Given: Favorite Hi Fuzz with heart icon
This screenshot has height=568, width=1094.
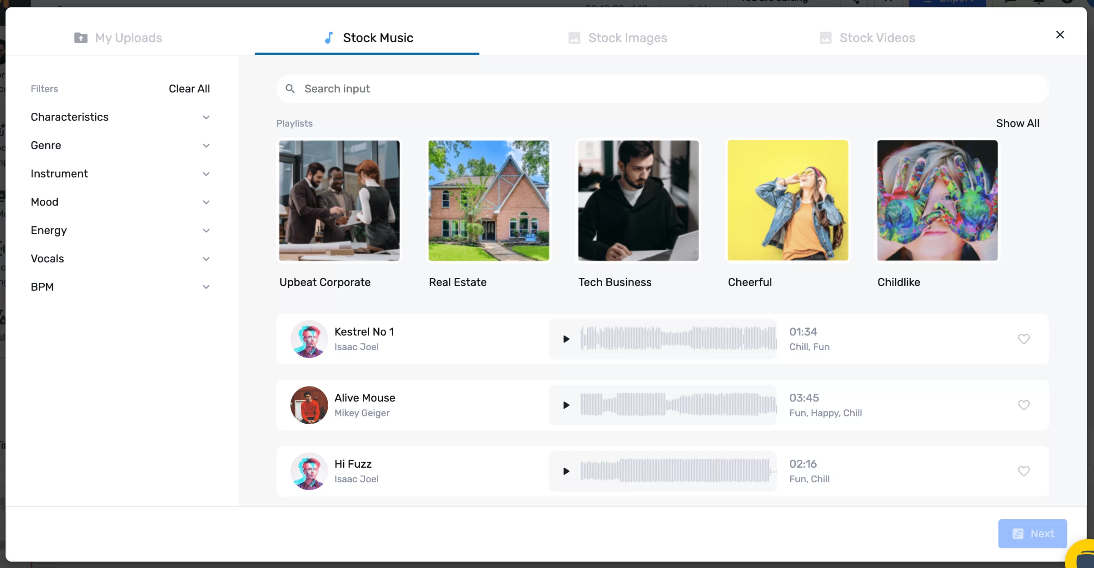Looking at the screenshot, I should (1023, 471).
